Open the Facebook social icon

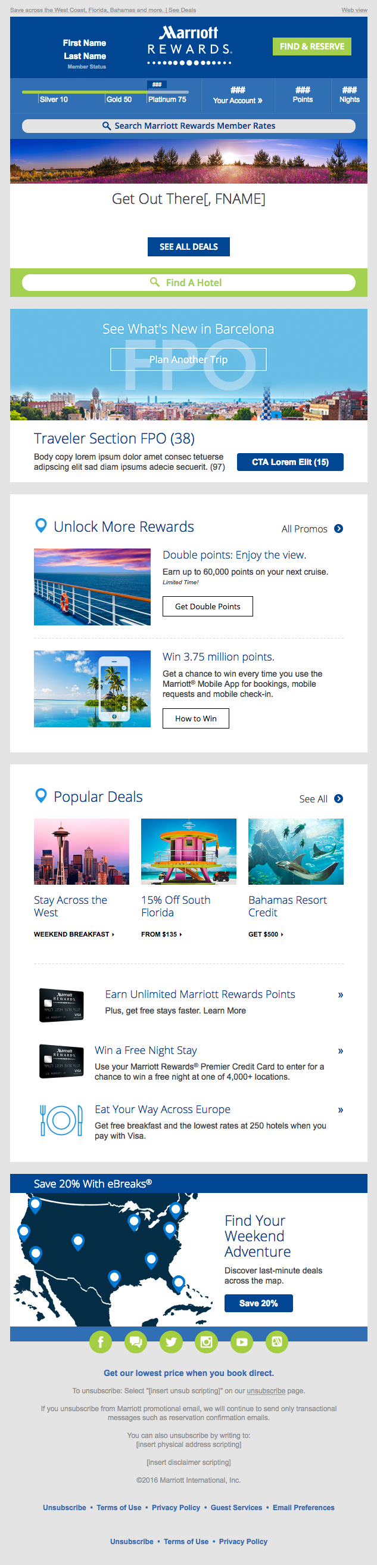pos(100,1342)
